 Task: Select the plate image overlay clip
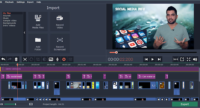pyautogui.click(x=76, y=85)
